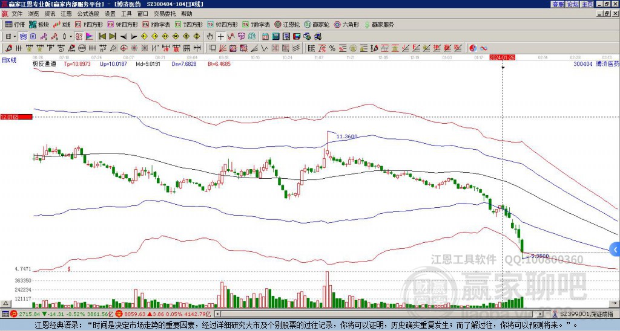Image resolution: width=620 pixels, height=331 pixels.
Task: Open the 交易委托 menu
Action: point(165,13)
